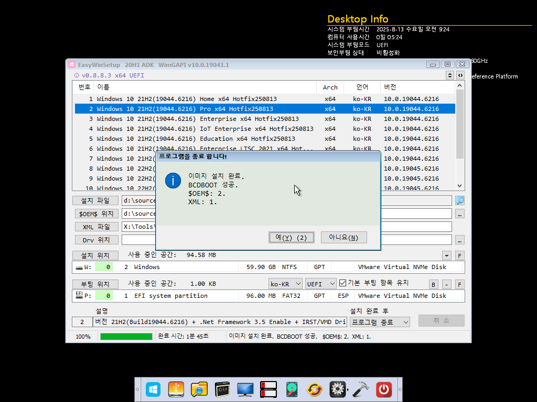Click the 언어 column header
Screen dimensions: 537x402
(x=362, y=87)
